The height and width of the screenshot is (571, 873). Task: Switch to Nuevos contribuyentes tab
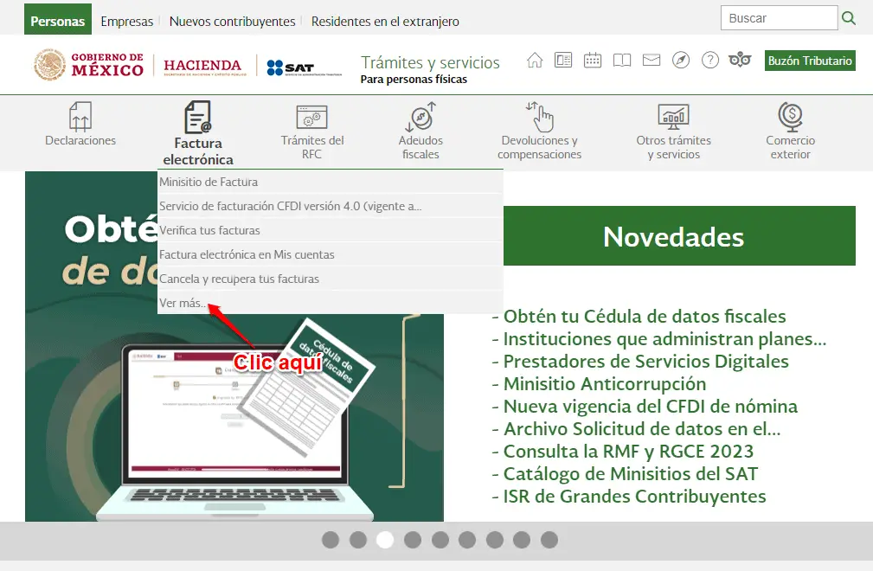pos(232,21)
